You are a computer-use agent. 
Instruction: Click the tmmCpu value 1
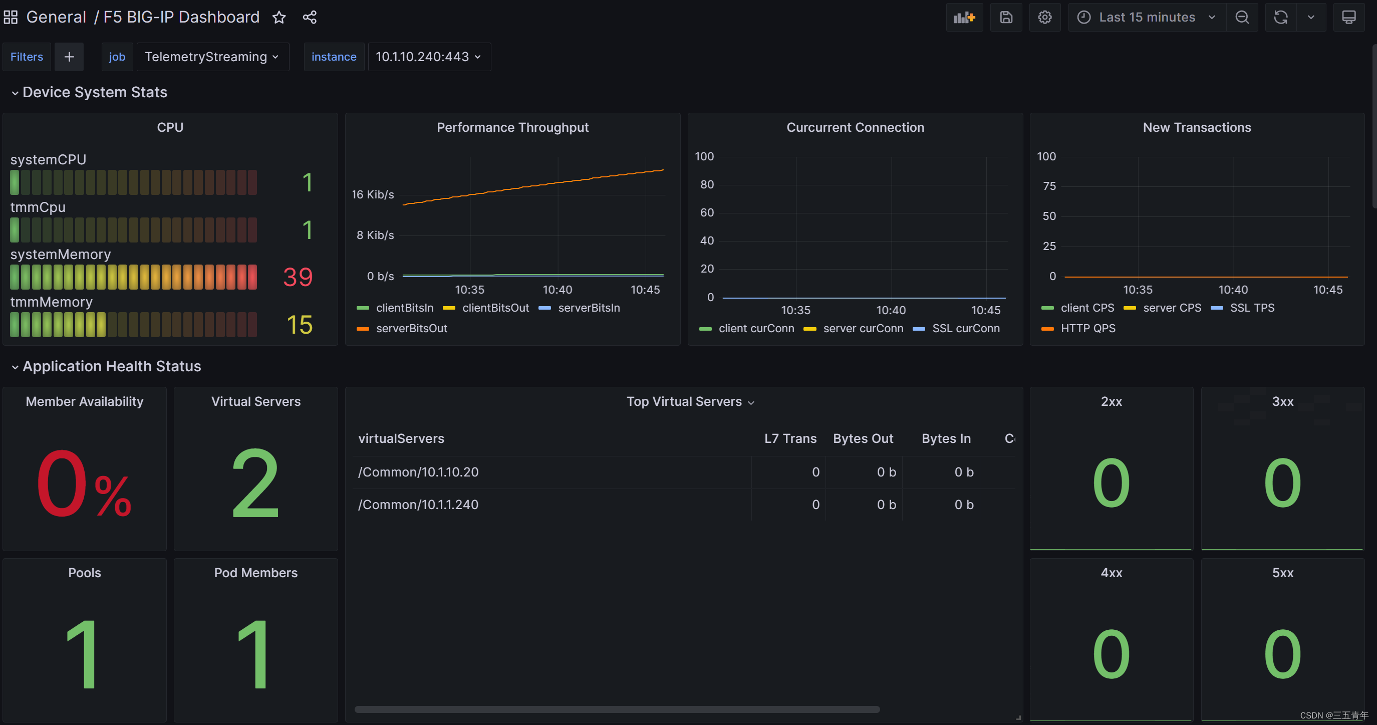[x=308, y=230]
